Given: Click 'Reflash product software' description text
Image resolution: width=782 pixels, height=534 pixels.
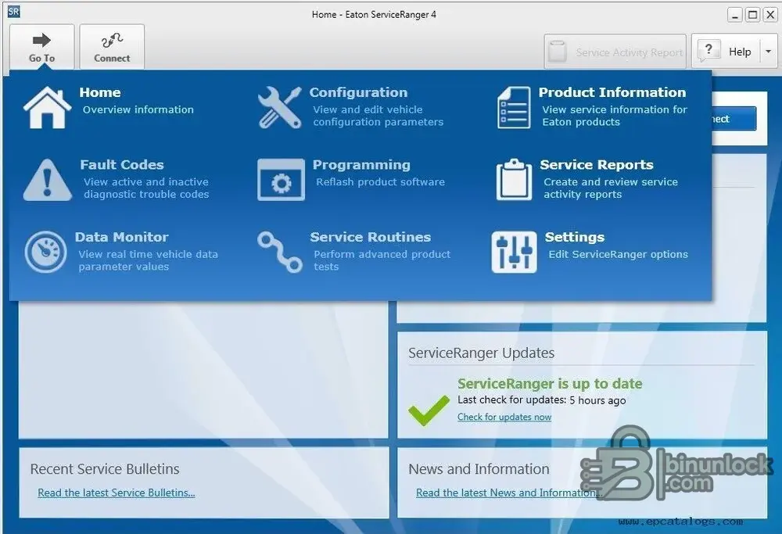Looking at the screenshot, I should point(380,182).
